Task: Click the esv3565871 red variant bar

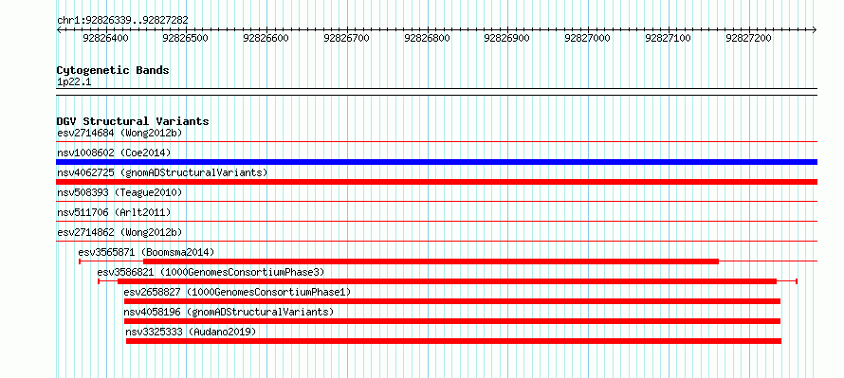Action: 431,261
